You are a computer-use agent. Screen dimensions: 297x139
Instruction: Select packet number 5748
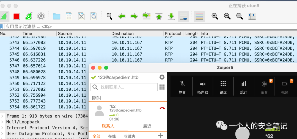[44, 72]
